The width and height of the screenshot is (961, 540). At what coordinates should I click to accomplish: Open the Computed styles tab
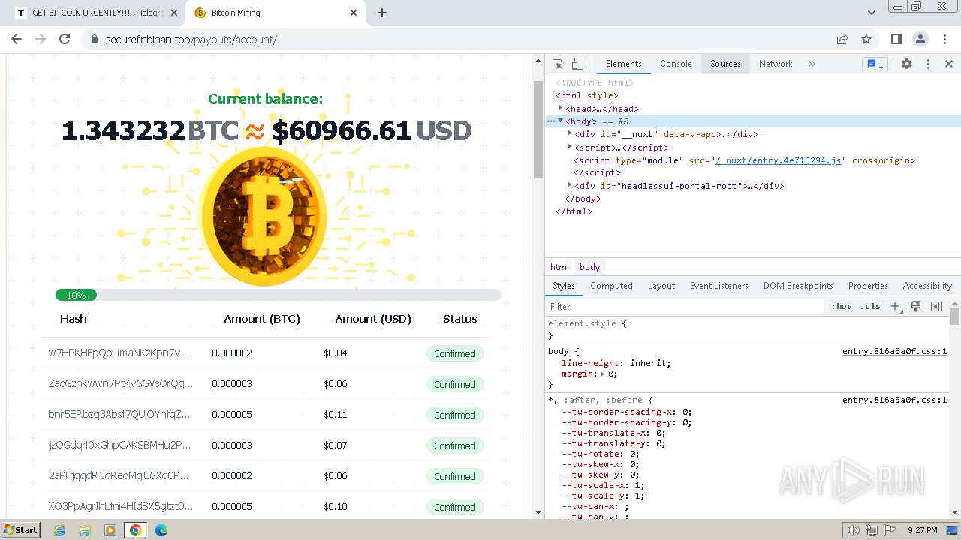[611, 286]
